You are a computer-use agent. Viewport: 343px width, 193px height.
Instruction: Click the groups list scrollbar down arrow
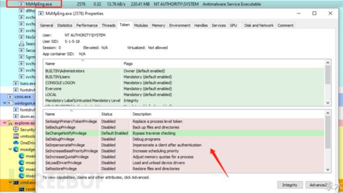(328, 103)
